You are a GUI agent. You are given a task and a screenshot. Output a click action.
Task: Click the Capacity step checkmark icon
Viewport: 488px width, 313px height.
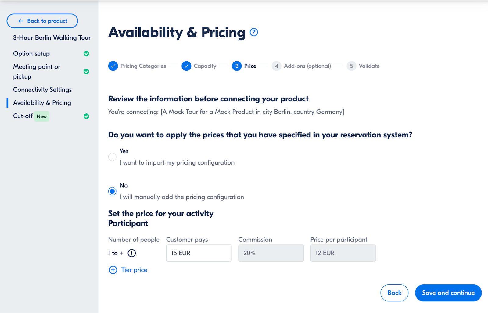(x=186, y=66)
